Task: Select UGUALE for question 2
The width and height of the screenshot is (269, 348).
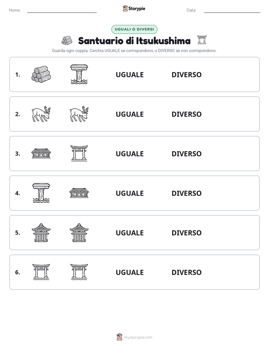Action: 130,114
